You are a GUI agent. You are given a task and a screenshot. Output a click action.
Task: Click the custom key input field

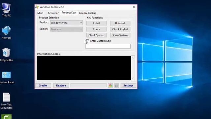108,46
